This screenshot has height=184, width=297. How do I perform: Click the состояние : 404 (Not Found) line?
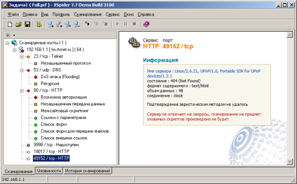(174, 81)
